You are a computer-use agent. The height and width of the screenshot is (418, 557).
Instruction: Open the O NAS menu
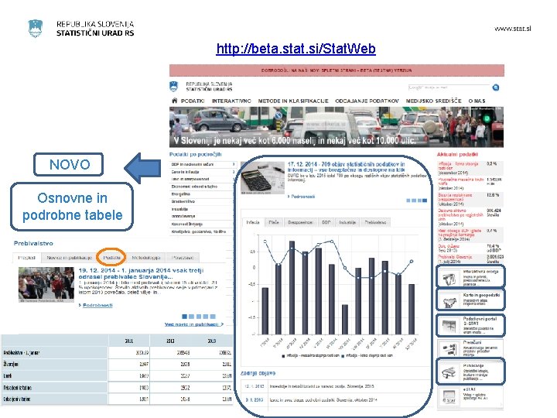[x=477, y=101]
